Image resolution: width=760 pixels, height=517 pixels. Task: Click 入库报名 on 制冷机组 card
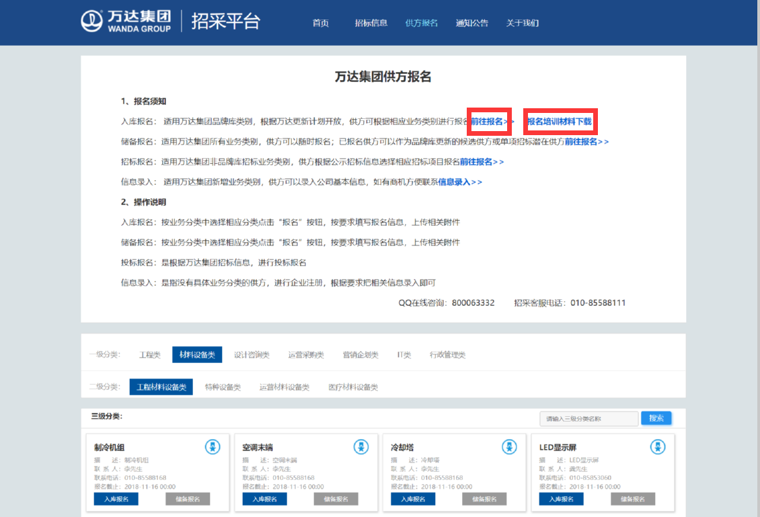point(116,499)
